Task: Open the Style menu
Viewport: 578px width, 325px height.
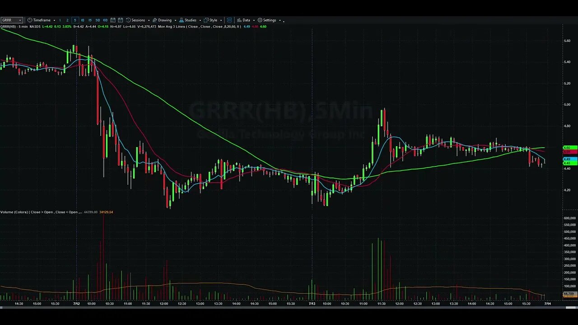Action: (213, 20)
